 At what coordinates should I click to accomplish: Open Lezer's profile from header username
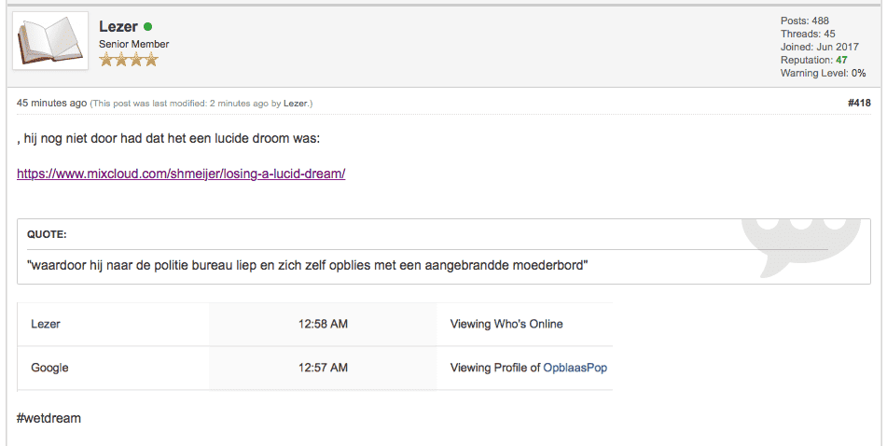point(118,27)
